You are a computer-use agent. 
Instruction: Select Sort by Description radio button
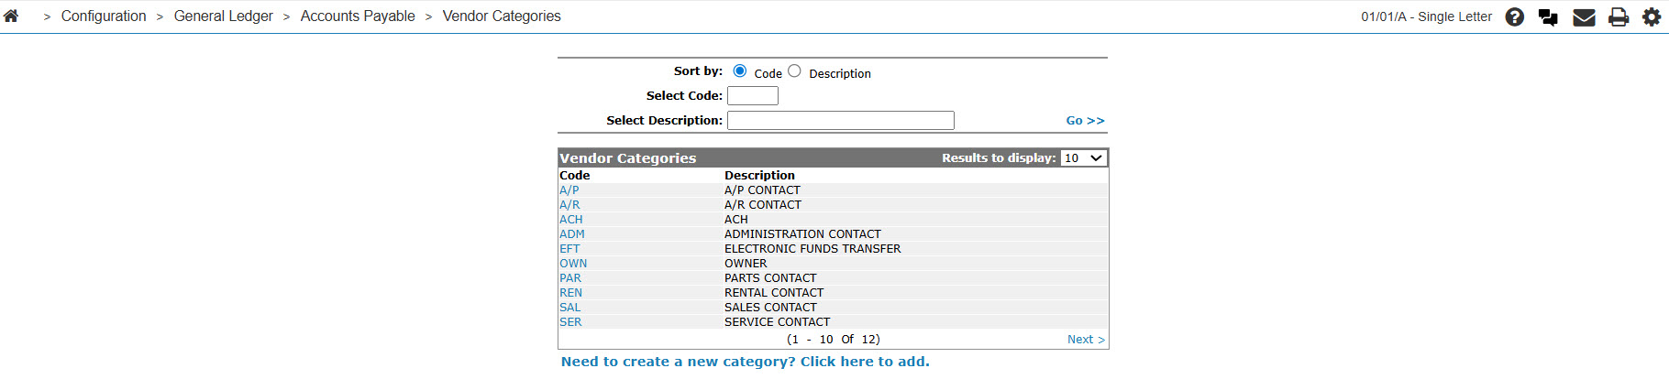pyautogui.click(x=794, y=70)
